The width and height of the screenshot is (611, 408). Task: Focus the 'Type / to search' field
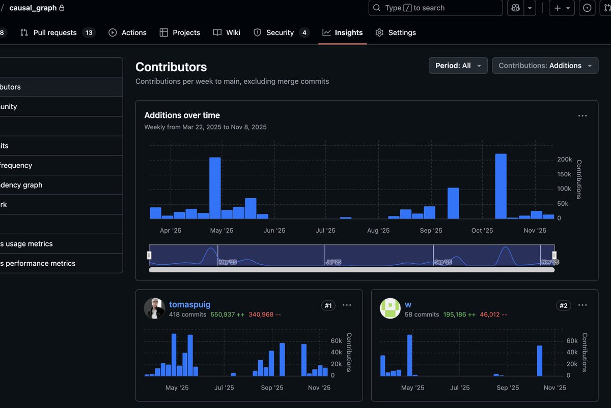(435, 8)
